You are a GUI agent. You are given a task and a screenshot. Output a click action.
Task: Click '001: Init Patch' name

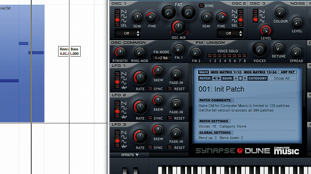click(221, 89)
